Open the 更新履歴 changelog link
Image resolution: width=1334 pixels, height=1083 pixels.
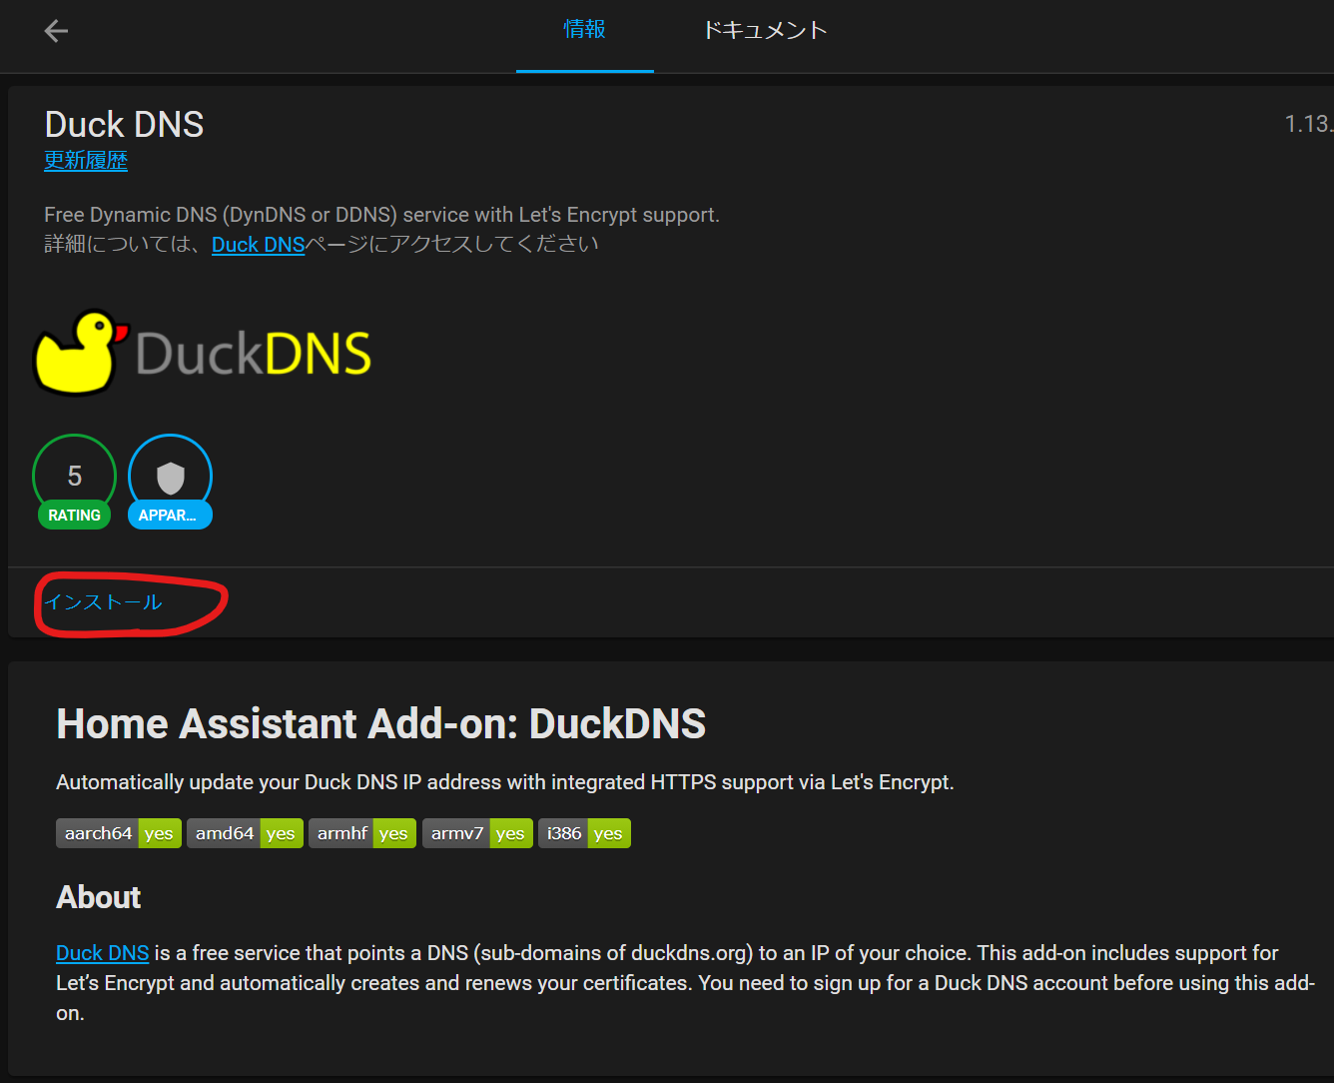tap(86, 161)
